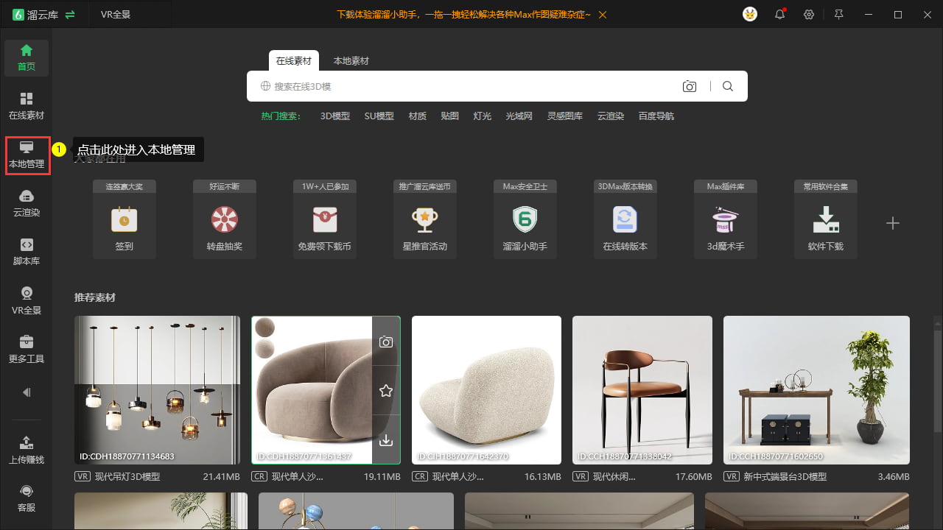The height and width of the screenshot is (530, 943).
Task: Open the user avatar menu
Action: [750, 15]
